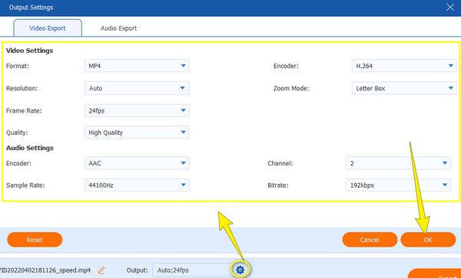Click the Frame Rate: label
The height and width of the screenshot is (278, 461).
click(x=24, y=111)
